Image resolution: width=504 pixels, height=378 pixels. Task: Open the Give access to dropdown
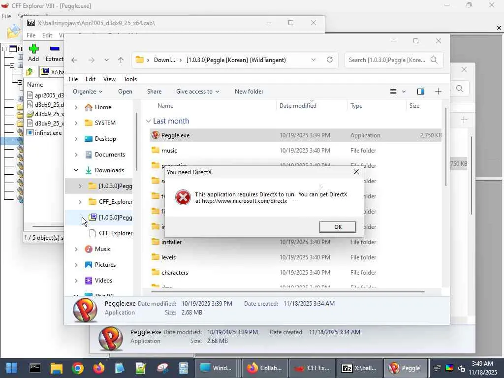click(x=197, y=92)
